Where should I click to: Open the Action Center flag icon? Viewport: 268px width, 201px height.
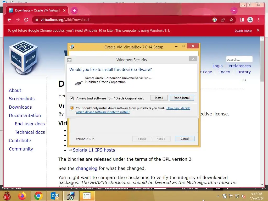tap(231, 196)
